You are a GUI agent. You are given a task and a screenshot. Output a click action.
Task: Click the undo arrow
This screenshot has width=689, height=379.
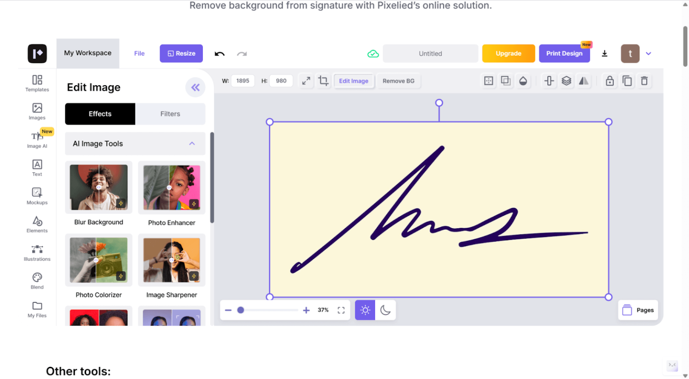[219, 54]
